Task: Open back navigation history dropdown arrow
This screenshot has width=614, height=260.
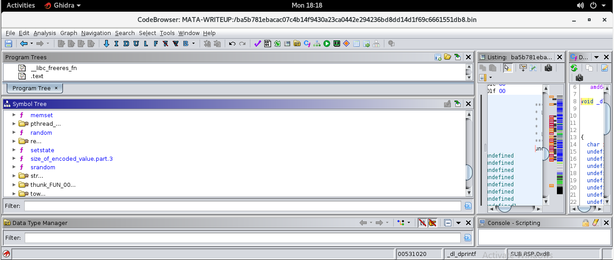Action: [x=31, y=44]
